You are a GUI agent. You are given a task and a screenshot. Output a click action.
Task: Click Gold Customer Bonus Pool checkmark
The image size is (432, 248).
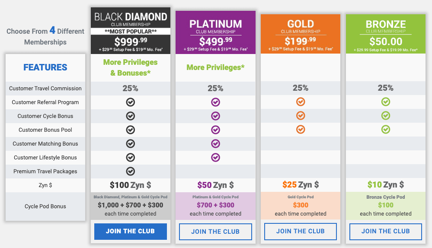click(301, 129)
